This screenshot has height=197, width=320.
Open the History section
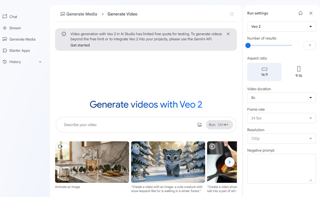tap(15, 62)
